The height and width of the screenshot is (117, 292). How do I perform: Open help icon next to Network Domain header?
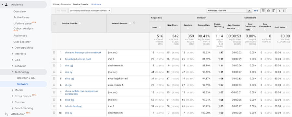[130, 23]
